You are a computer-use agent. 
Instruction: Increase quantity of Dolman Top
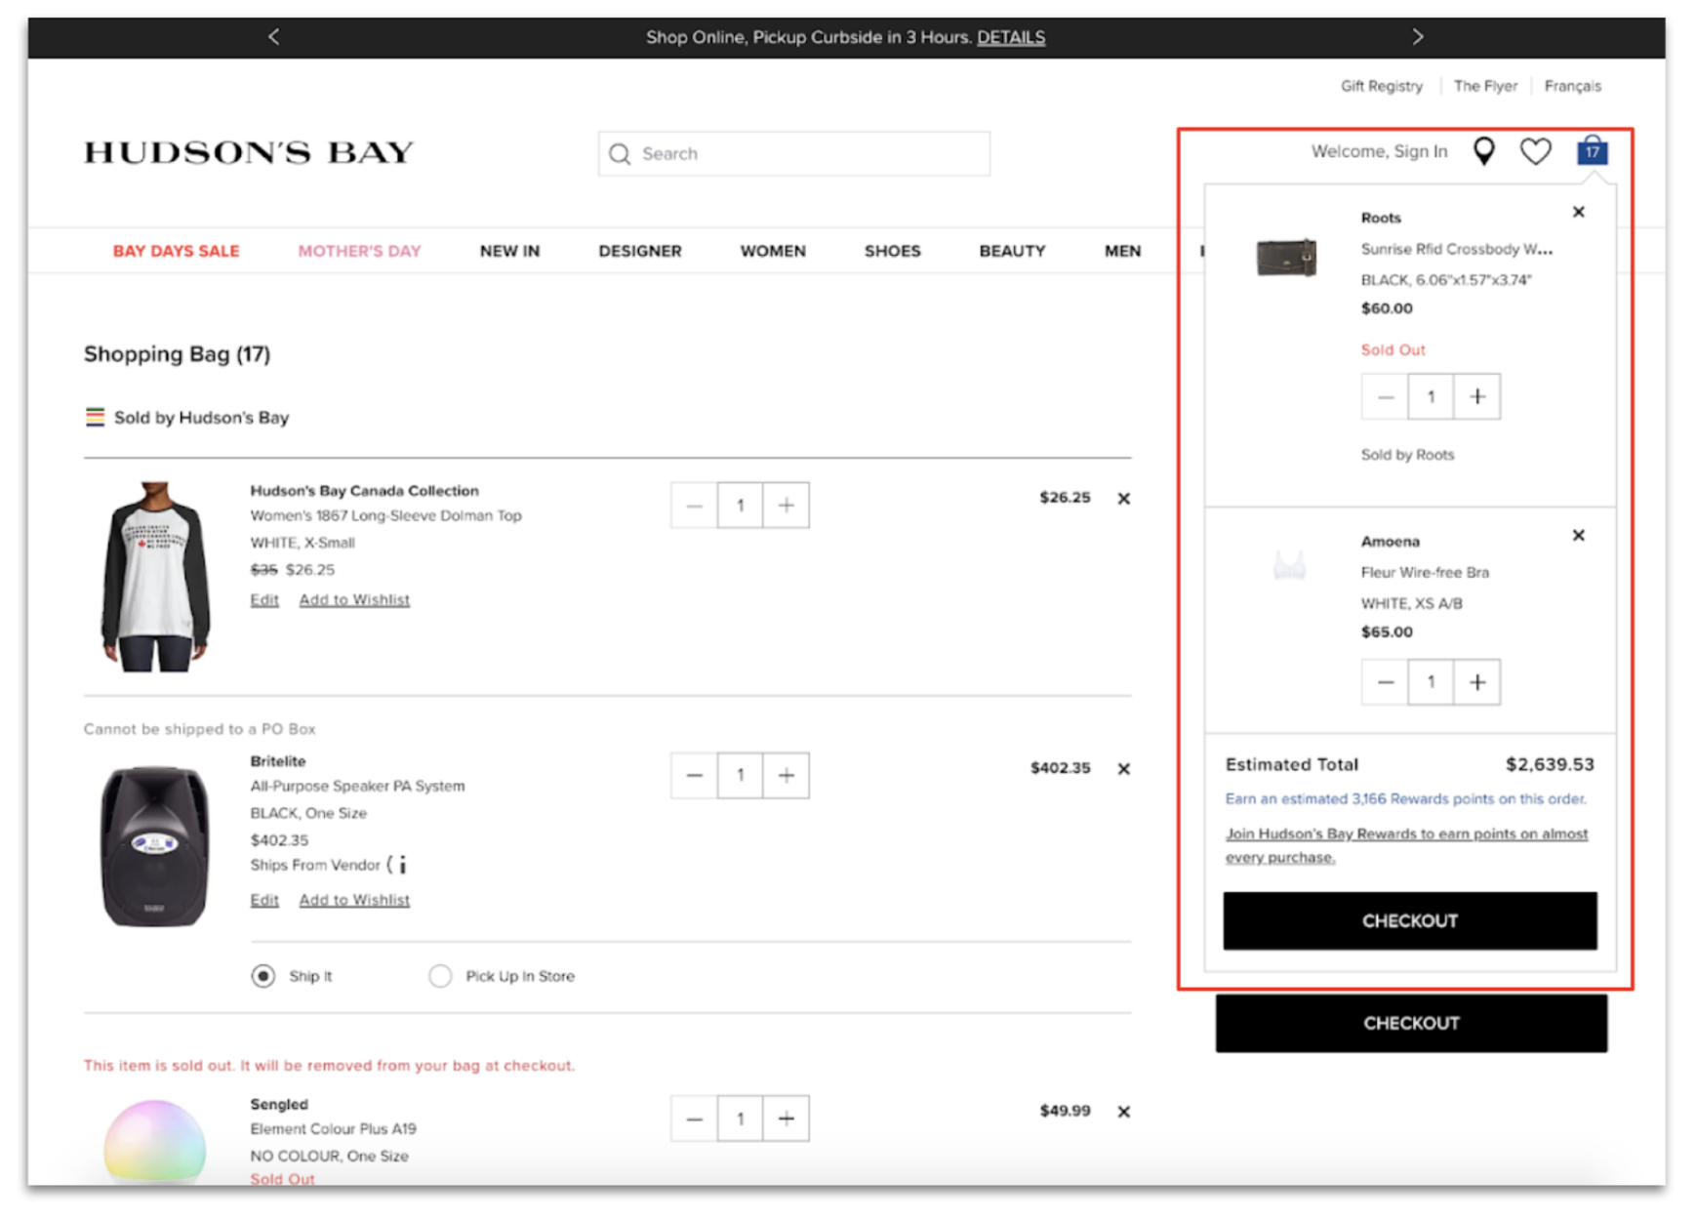coord(786,506)
